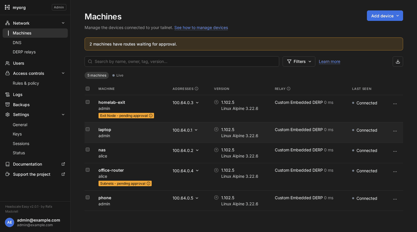Click the 5 machines count pill

[x=97, y=75]
